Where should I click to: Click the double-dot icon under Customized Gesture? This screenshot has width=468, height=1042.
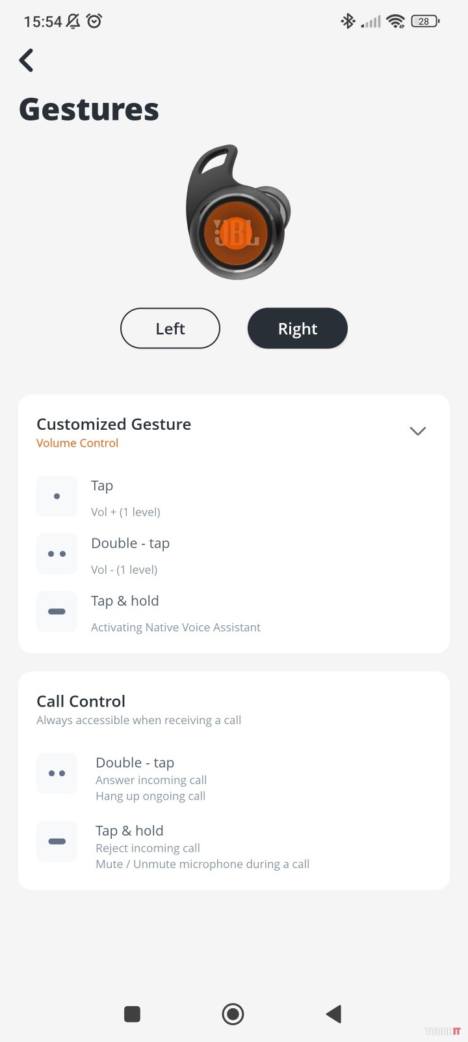pyautogui.click(x=57, y=554)
